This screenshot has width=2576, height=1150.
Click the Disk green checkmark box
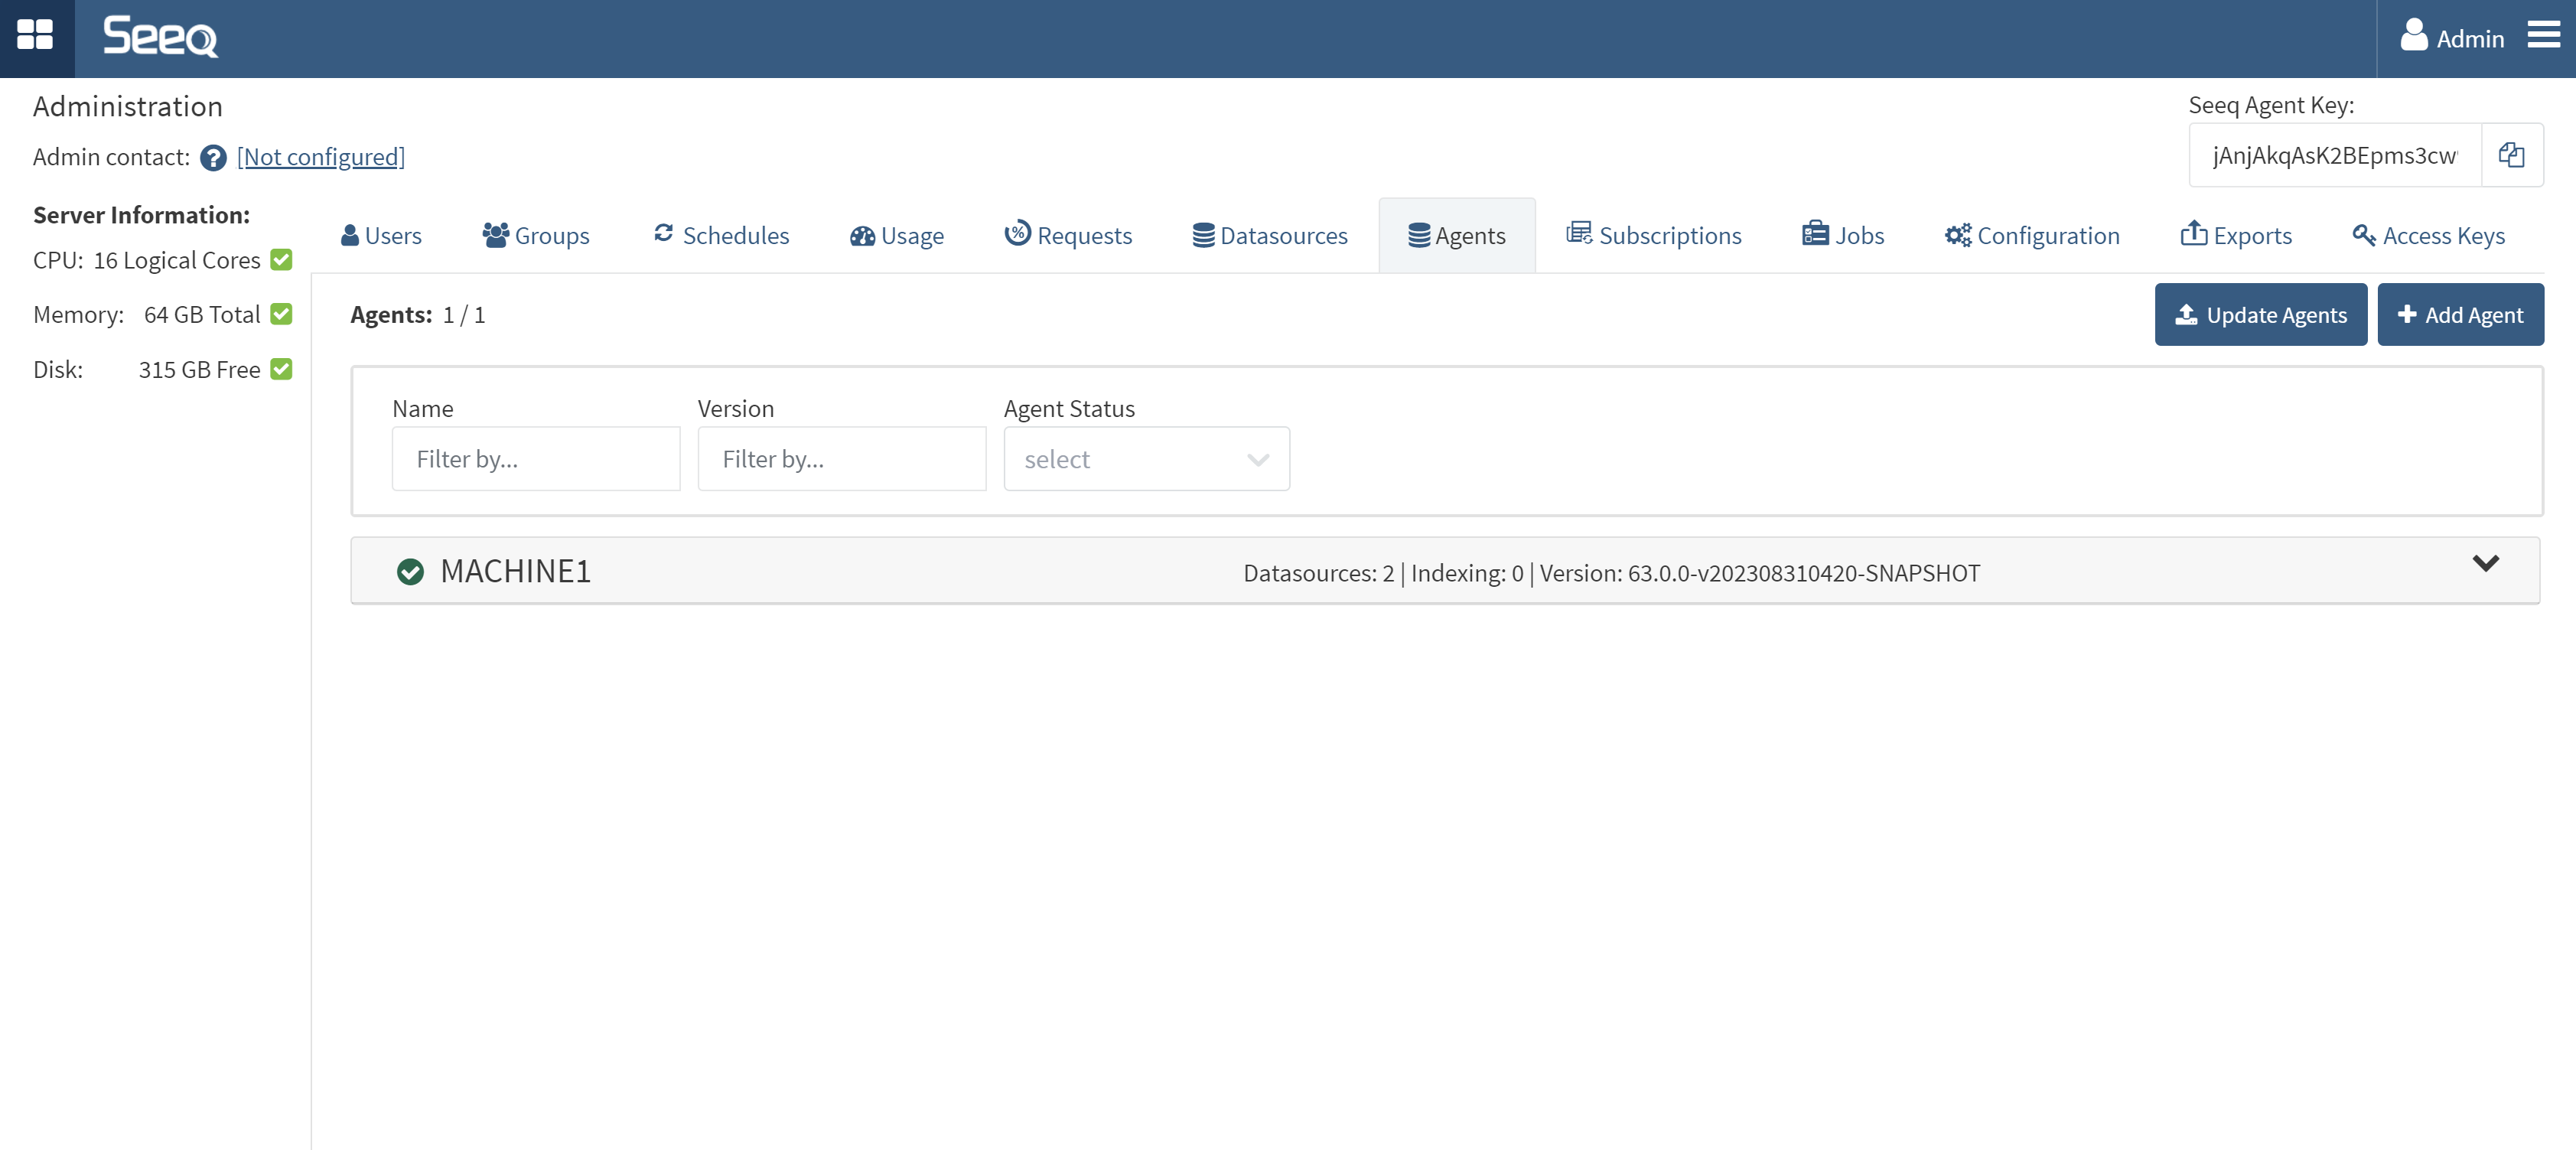pyautogui.click(x=282, y=369)
